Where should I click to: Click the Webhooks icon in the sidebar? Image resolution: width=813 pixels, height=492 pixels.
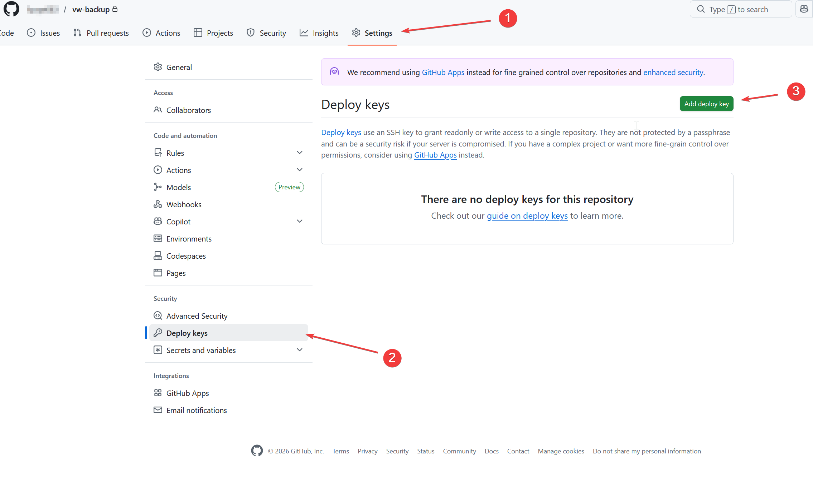tap(158, 204)
